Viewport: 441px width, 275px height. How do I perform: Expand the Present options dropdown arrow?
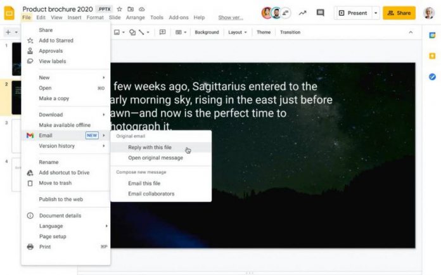pyautogui.click(x=376, y=13)
